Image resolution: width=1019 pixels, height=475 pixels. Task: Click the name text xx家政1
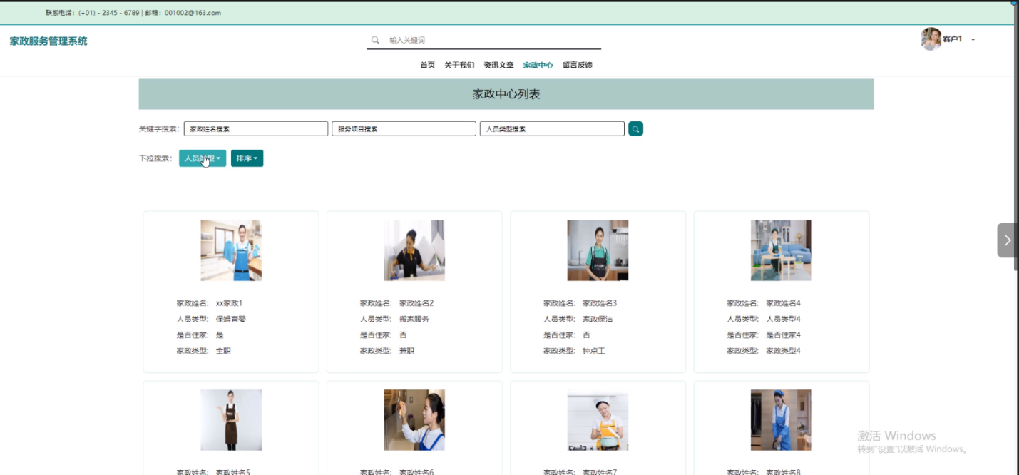click(x=229, y=303)
